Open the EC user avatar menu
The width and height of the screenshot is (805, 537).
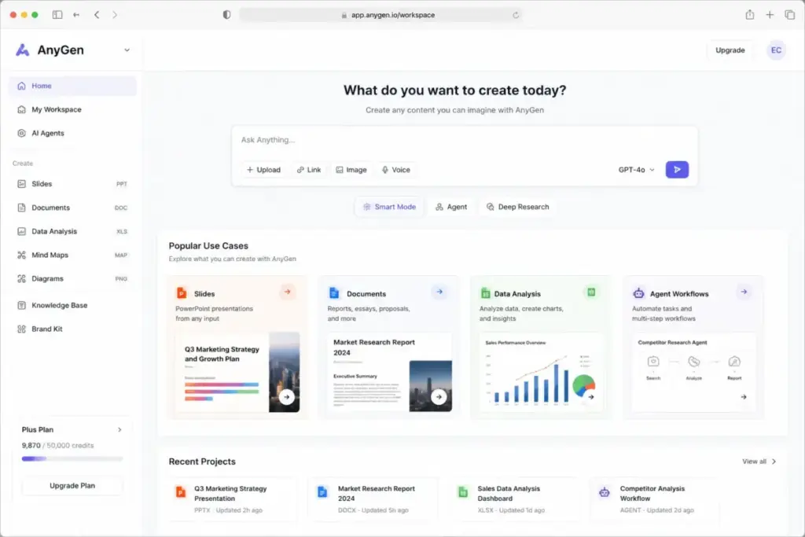pos(776,50)
